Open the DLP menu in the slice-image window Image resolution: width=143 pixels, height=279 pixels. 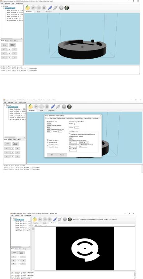tap(22, 215)
